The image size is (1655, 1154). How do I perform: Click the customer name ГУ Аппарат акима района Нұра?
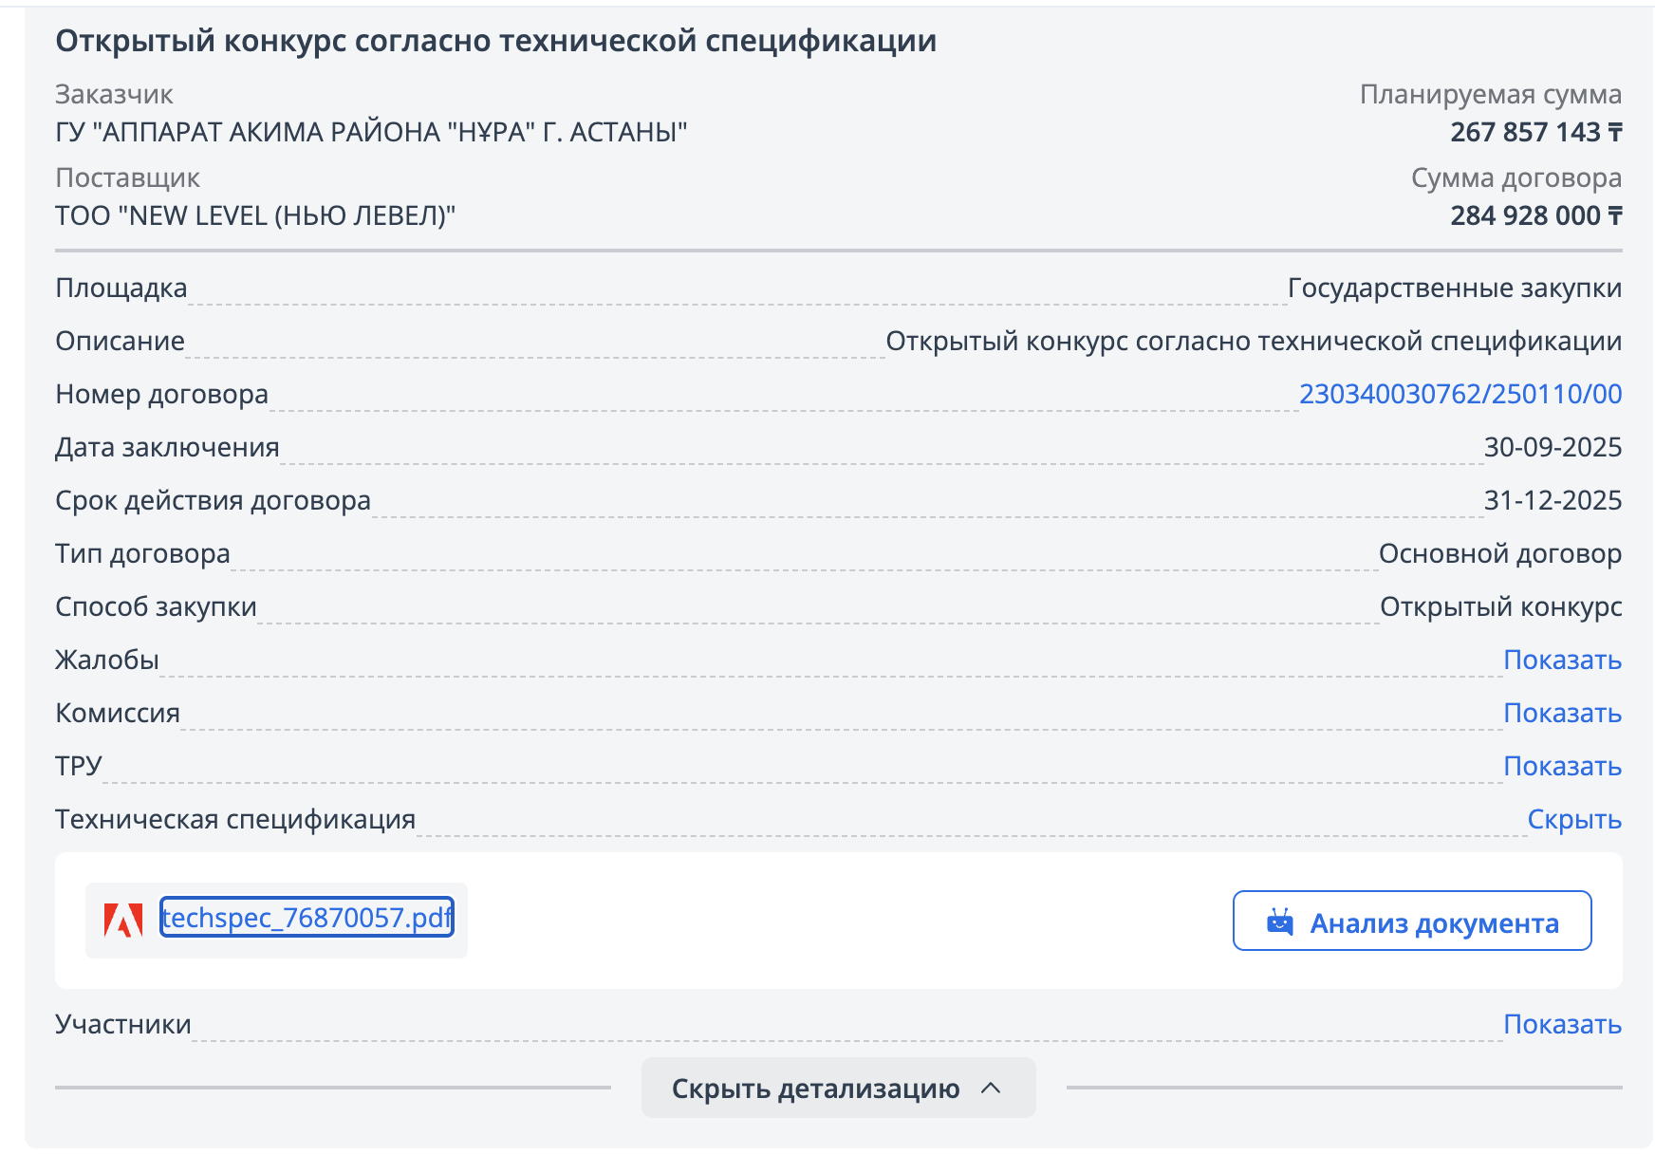click(x=371, y=132)
